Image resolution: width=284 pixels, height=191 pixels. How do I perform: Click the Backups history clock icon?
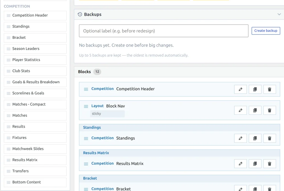click(80, 14)
